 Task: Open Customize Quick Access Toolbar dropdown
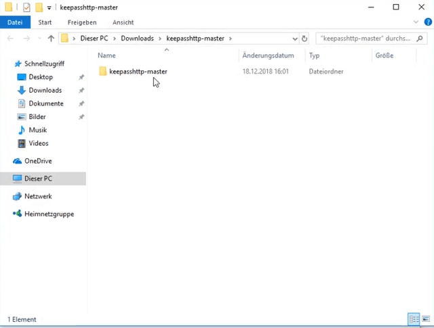49,8
